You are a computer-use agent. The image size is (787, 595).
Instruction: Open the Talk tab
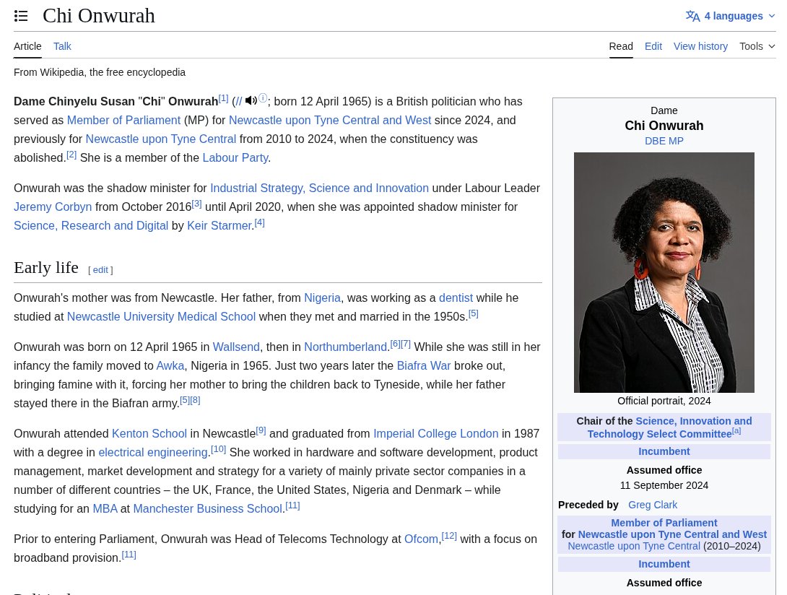[62, 46]
